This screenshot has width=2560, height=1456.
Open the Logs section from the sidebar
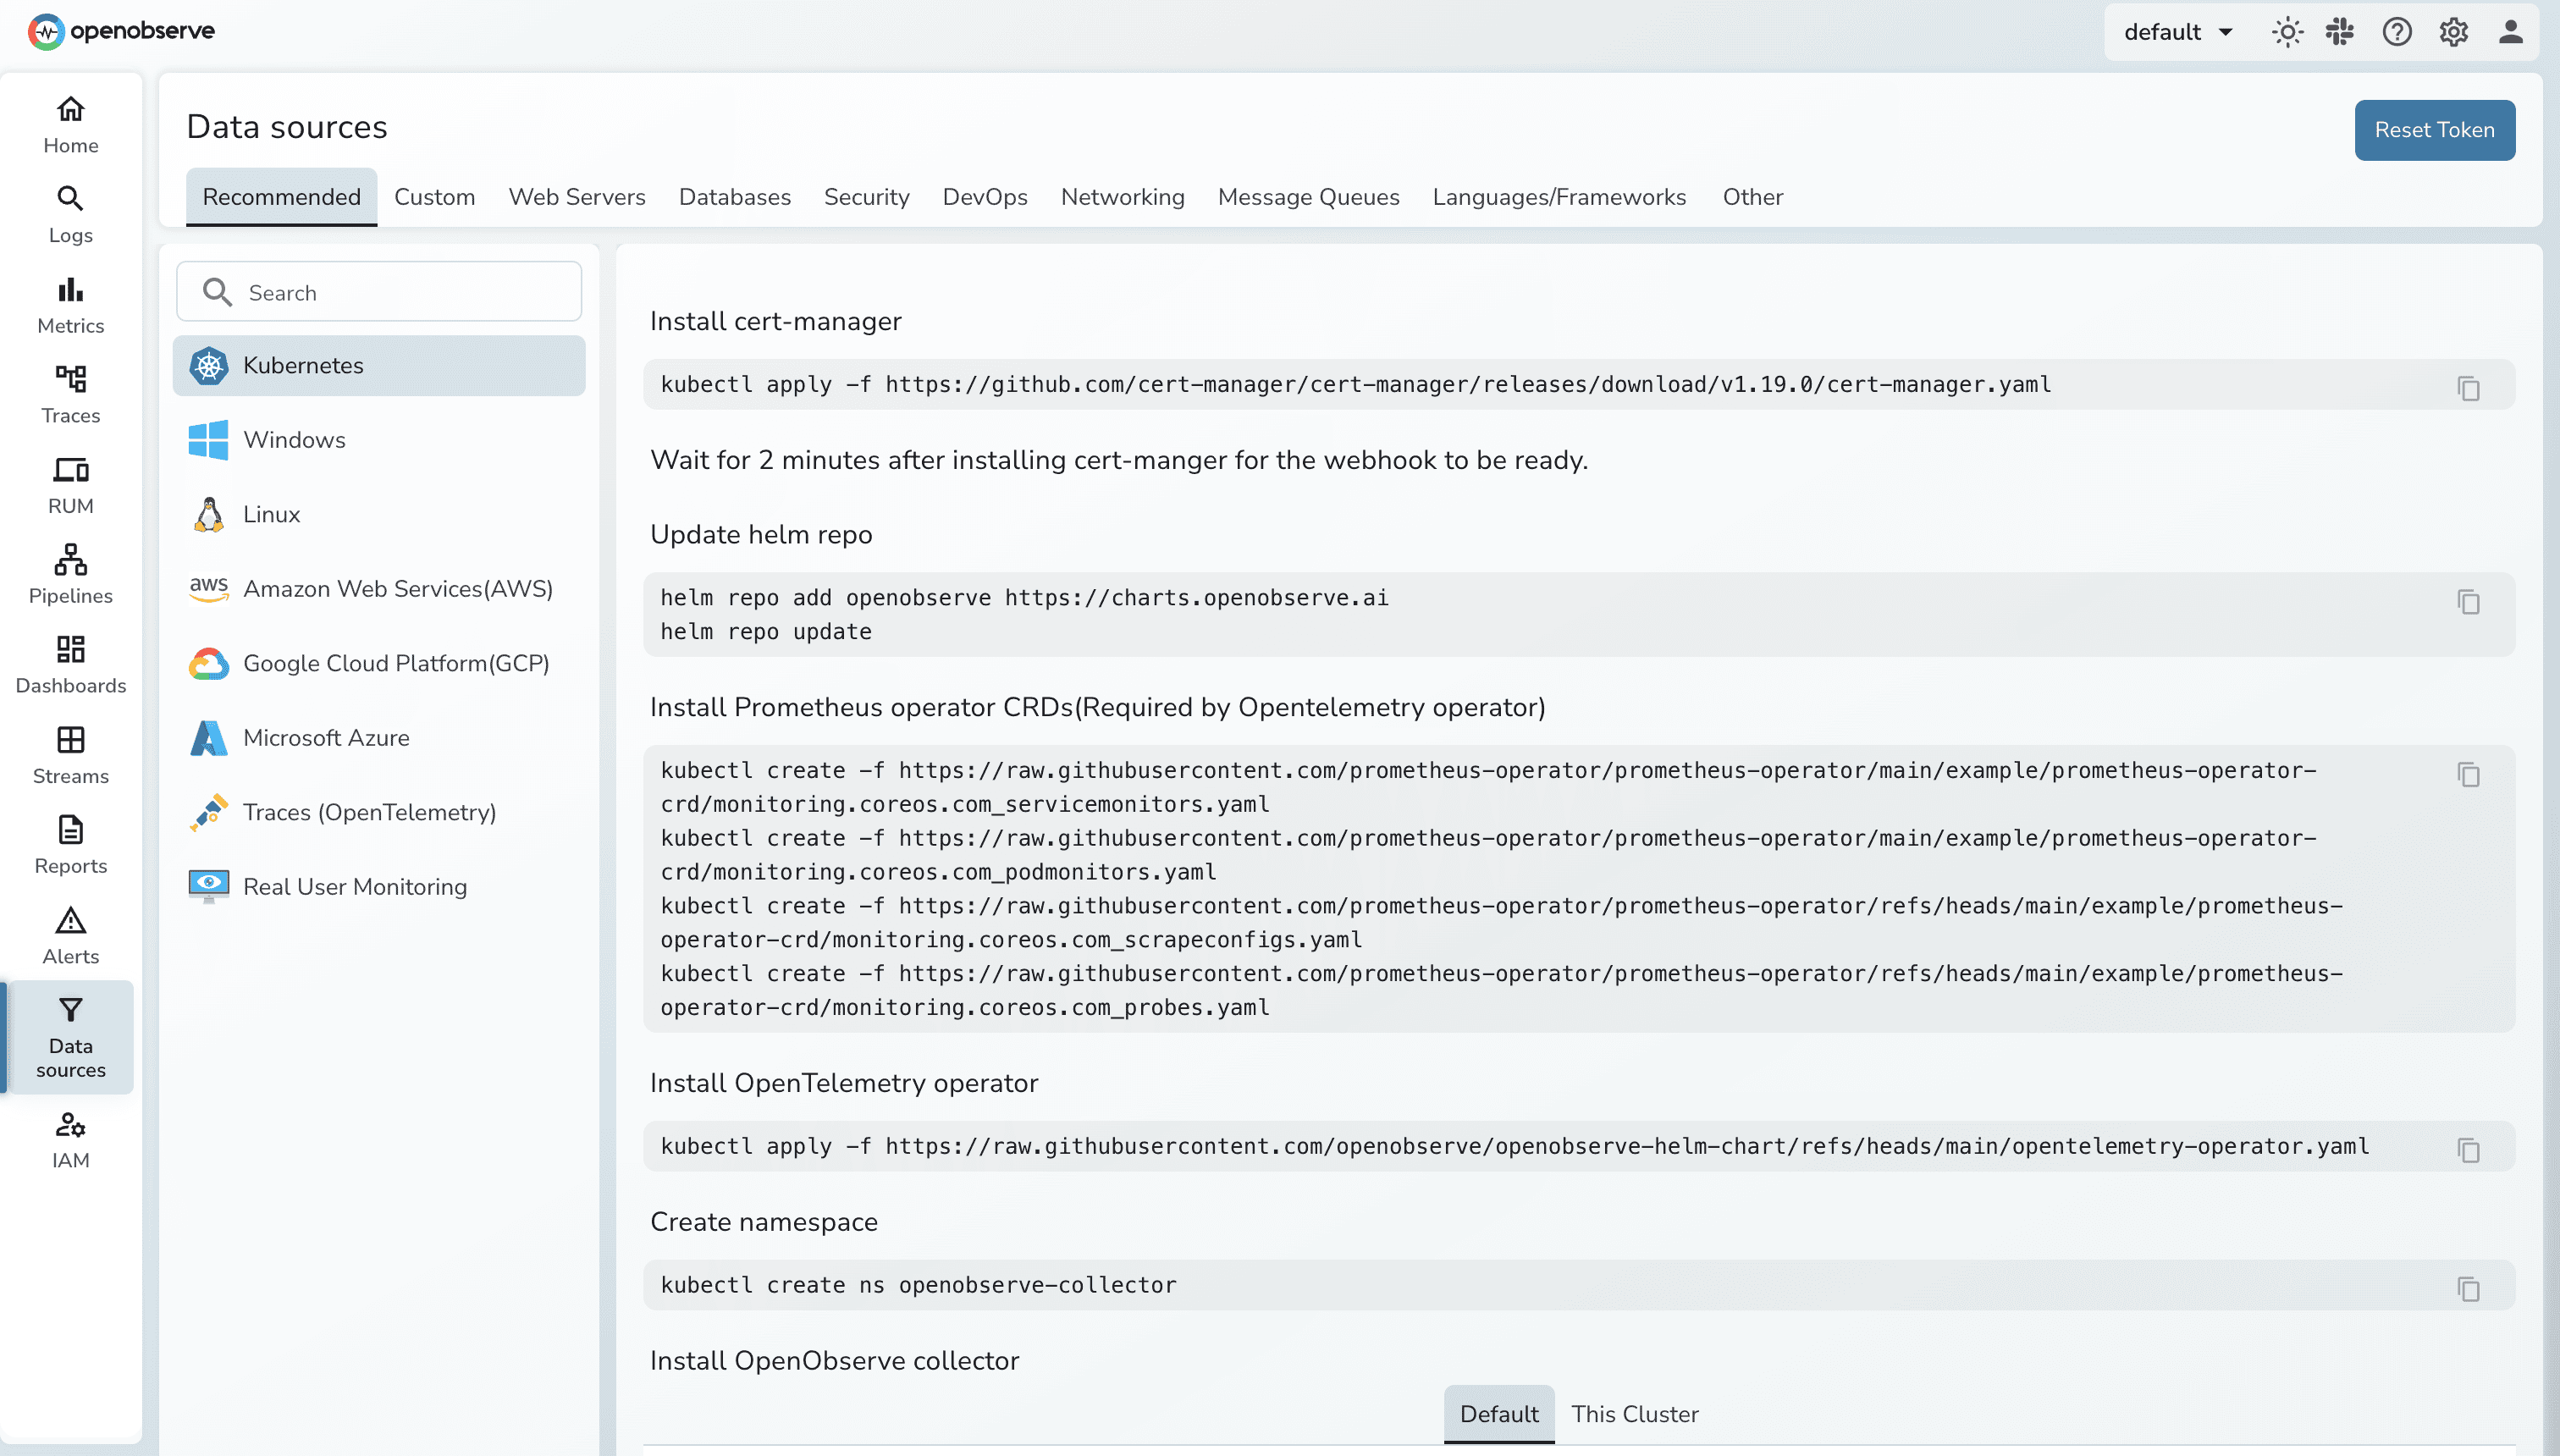[69, 213]
